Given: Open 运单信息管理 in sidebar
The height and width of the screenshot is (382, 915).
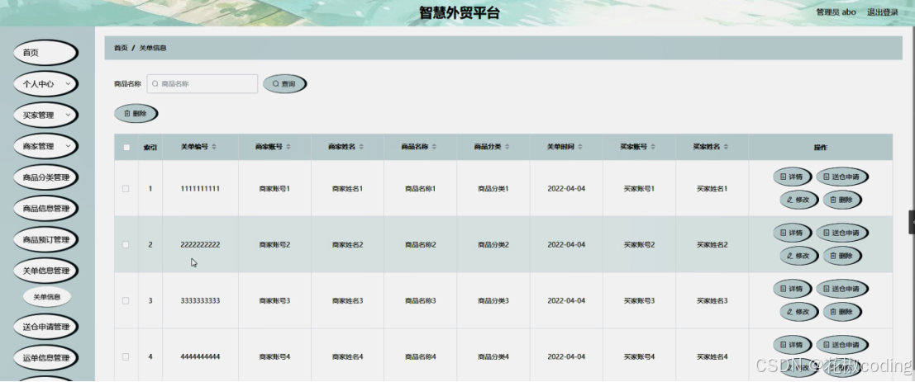Looking at the screenshot, I should (45, 358).
